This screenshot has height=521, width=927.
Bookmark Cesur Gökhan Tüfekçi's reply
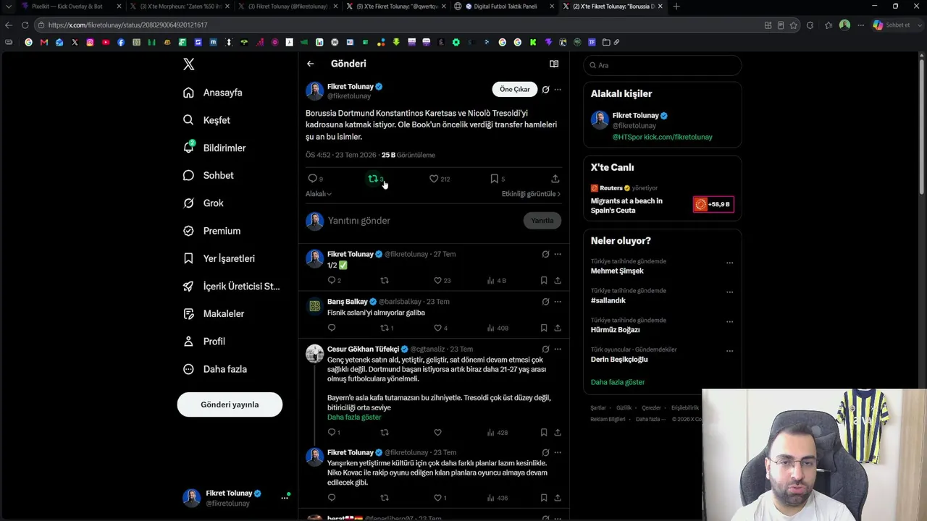544,433
